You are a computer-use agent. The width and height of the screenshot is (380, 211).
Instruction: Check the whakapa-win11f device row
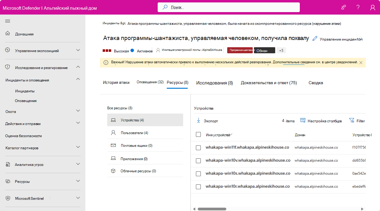tap(198, 148)
